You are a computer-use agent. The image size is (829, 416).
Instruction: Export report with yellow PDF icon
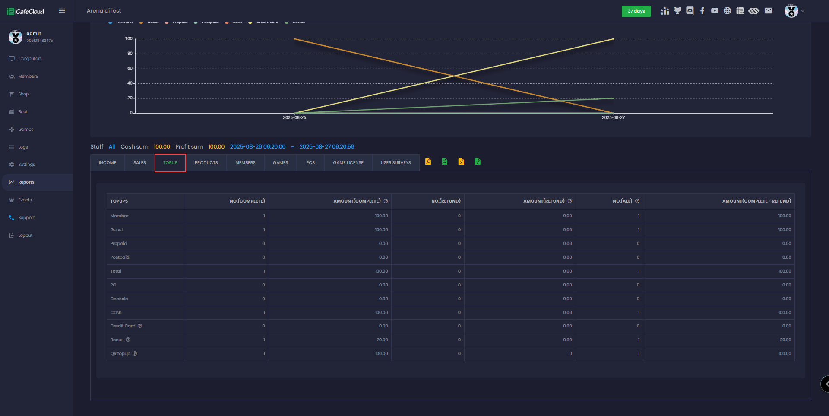(x=428, y=162)
